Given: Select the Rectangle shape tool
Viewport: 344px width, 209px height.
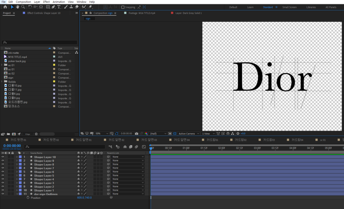Looking at the screenshot, I should click(x=48, y=7).
